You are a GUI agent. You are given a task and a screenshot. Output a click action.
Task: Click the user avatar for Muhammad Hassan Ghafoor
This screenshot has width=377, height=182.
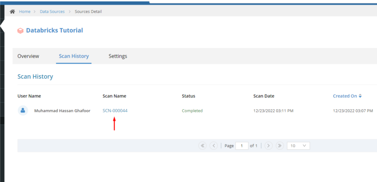(x=23, y=110)
